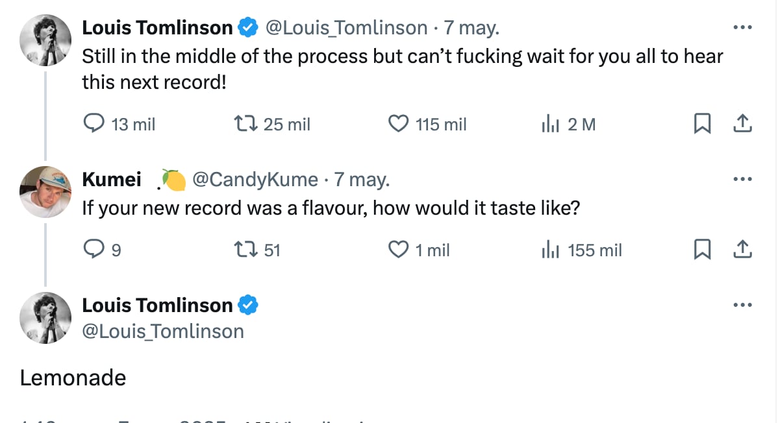The width and height of the screenshot is (778, 423).
Task: View analytics of Kumei's 155 mil views
Action: coord(550,249)
